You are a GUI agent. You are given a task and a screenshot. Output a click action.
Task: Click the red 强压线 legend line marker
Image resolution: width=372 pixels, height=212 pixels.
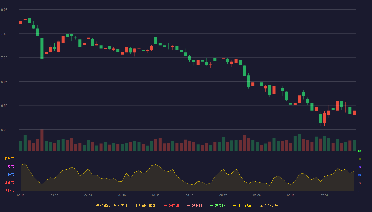166,206
